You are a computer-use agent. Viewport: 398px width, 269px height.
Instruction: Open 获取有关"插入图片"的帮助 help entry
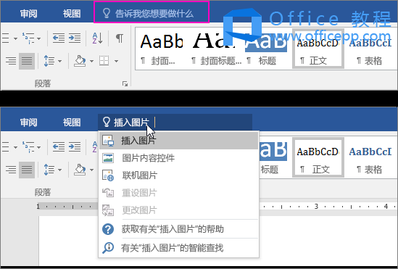coord(178,229)
